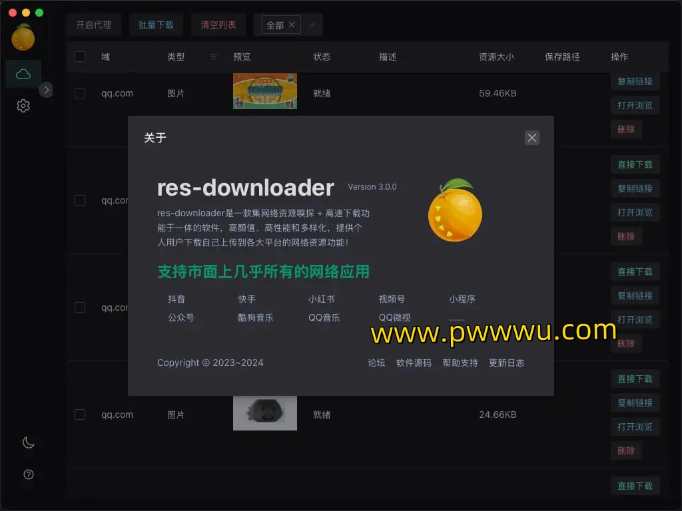This screenshot has width=682, height=511.
Task: Click the 资源大小 column header
Action: coord(496,57)
